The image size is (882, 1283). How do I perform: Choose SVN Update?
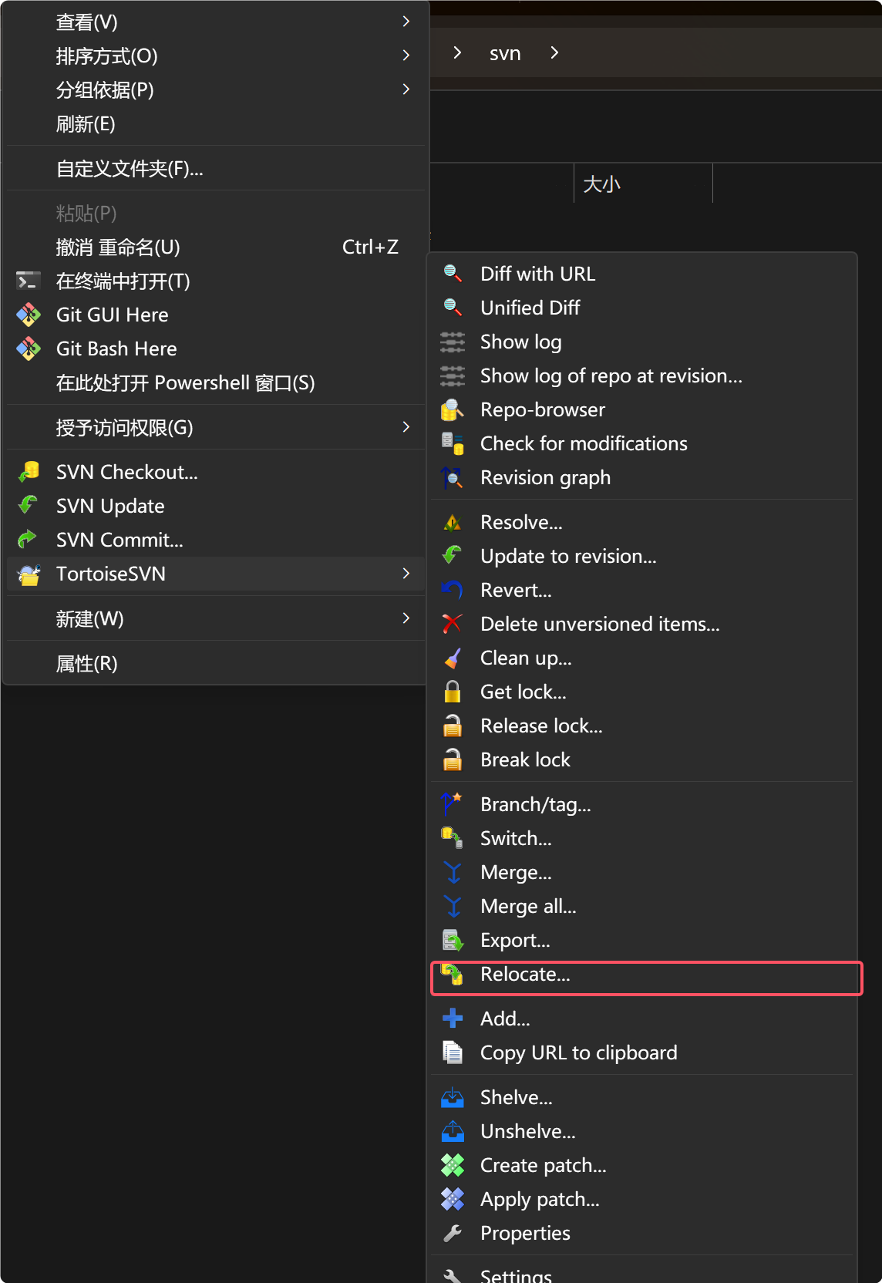(216, 506)
